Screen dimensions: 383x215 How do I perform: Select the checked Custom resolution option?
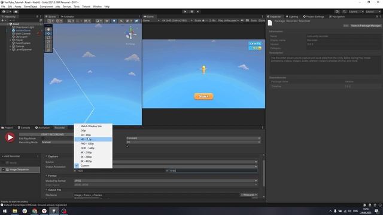click(93, 166)
